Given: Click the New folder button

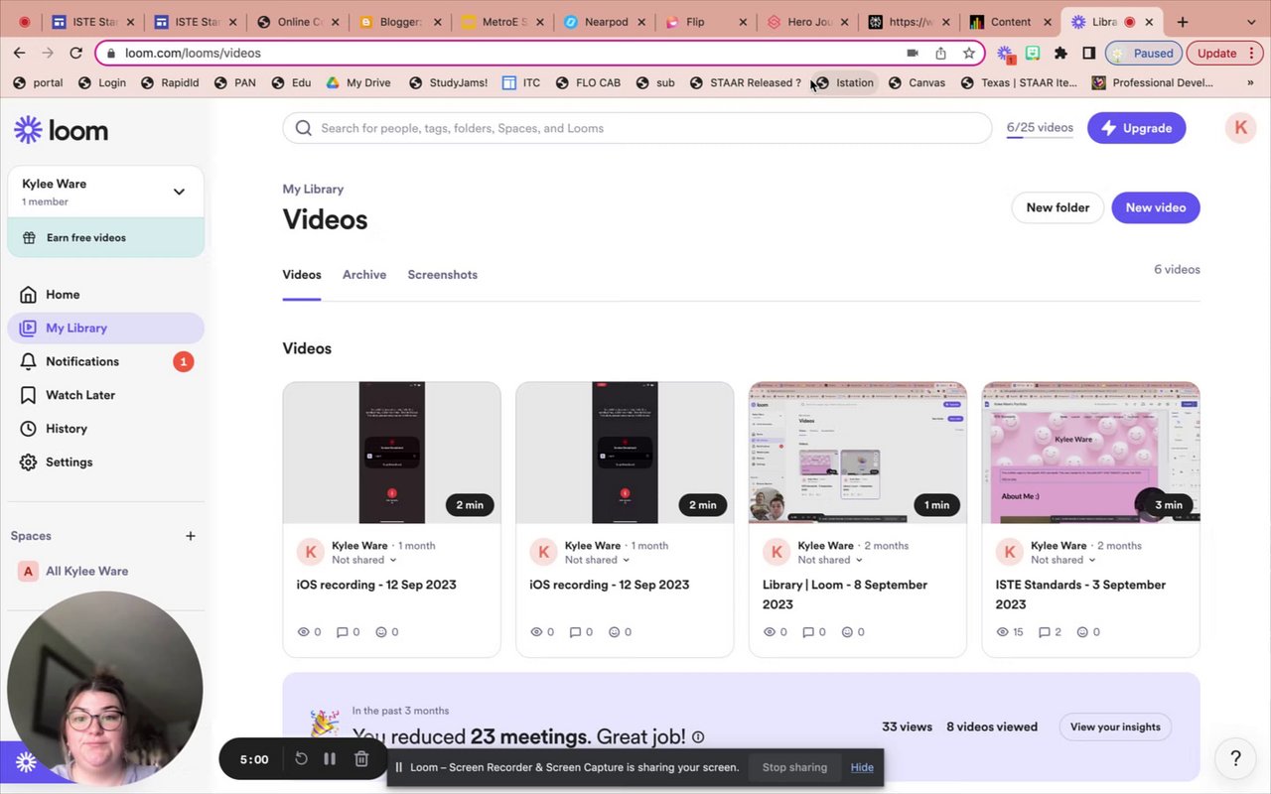Looking at the screenshot, I should (1058, 207).
